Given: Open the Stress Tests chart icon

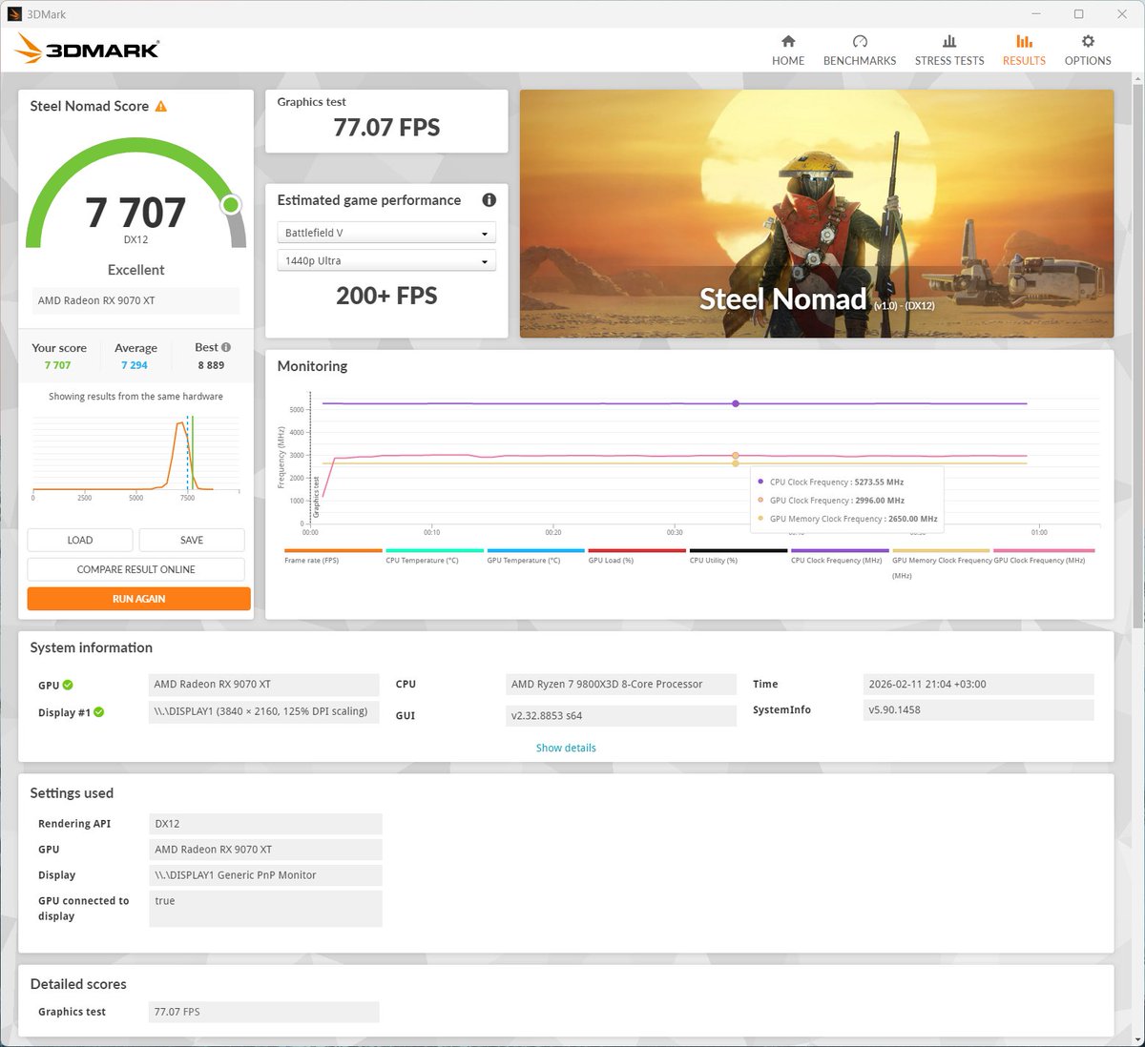Looking at the screenshot, I should [x=949, y=41].
